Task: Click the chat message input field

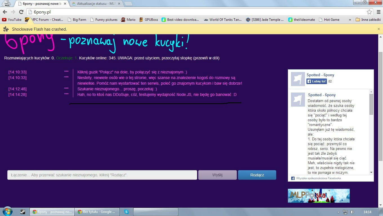Action: click(102, 175)
